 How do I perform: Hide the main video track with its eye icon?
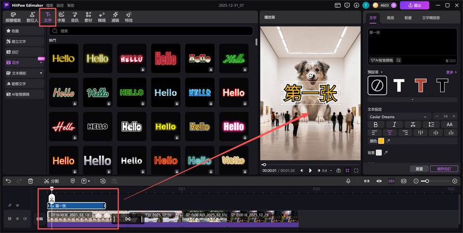(x=18, y=219)
